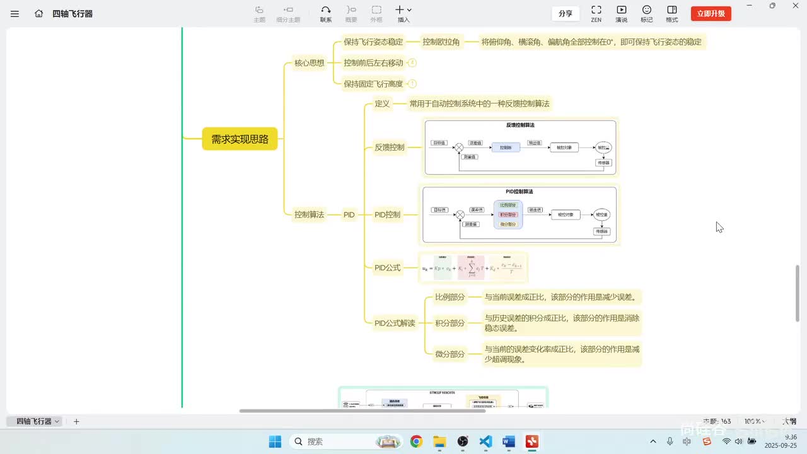Add a topic with 主题 tool
The width and height of the screenshot is (807, 454).
[259, 14]
